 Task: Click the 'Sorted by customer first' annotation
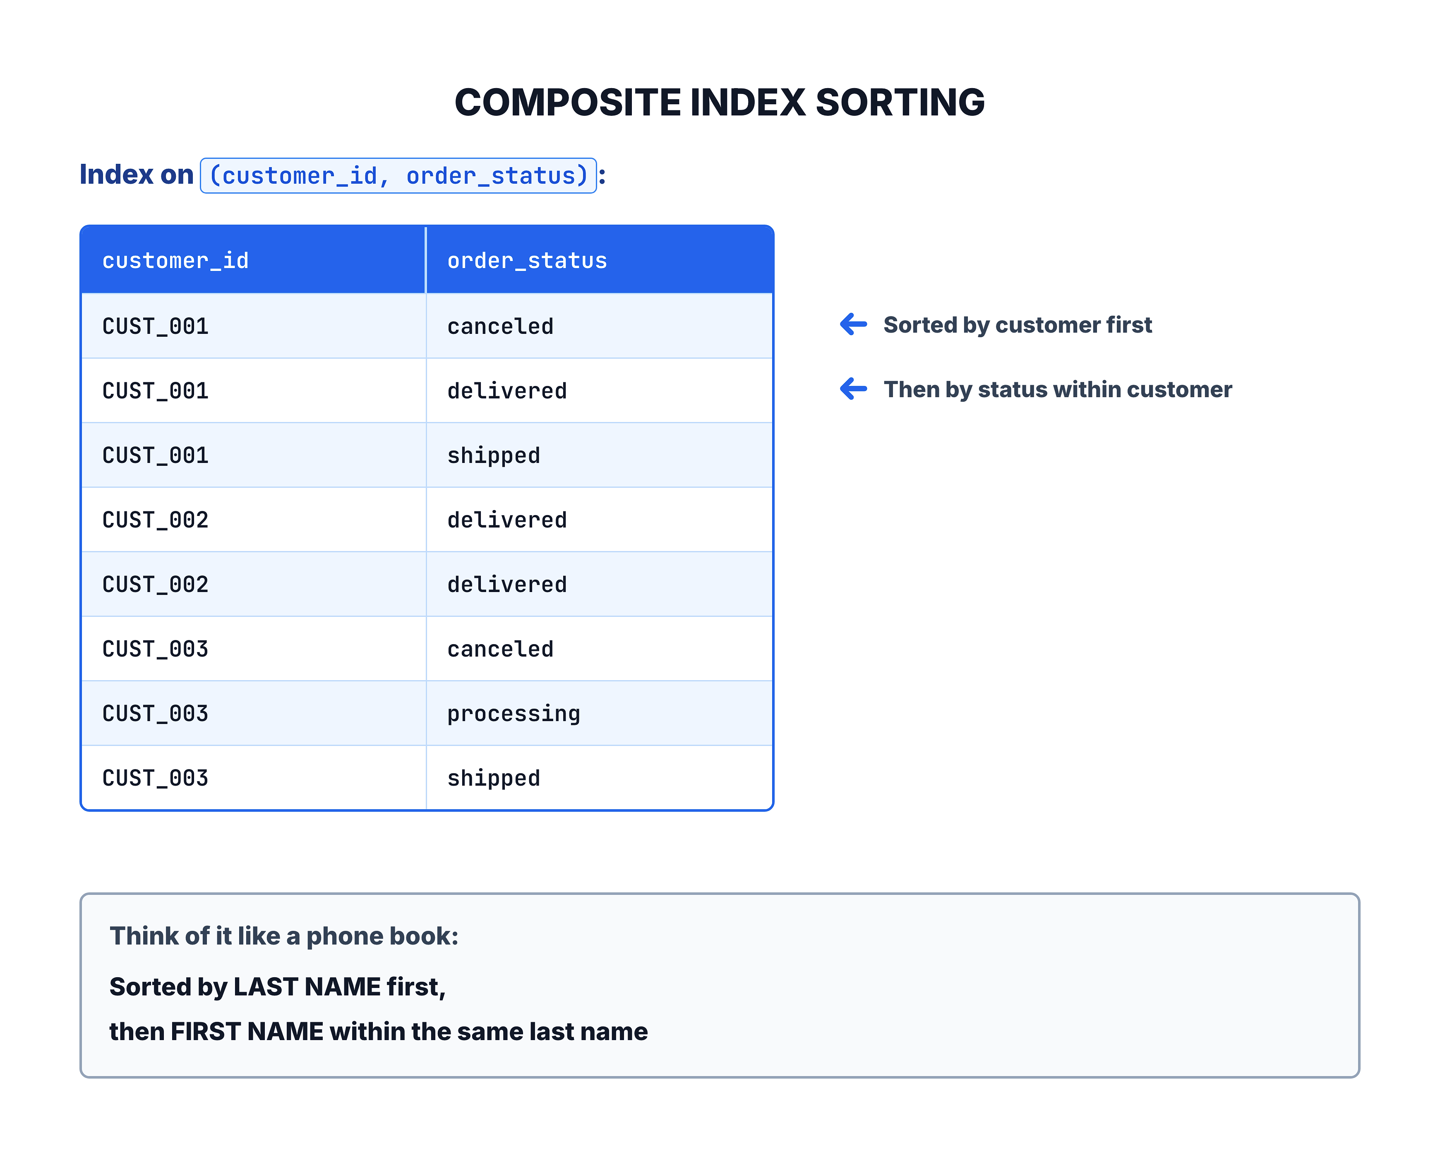point(1017,324)
